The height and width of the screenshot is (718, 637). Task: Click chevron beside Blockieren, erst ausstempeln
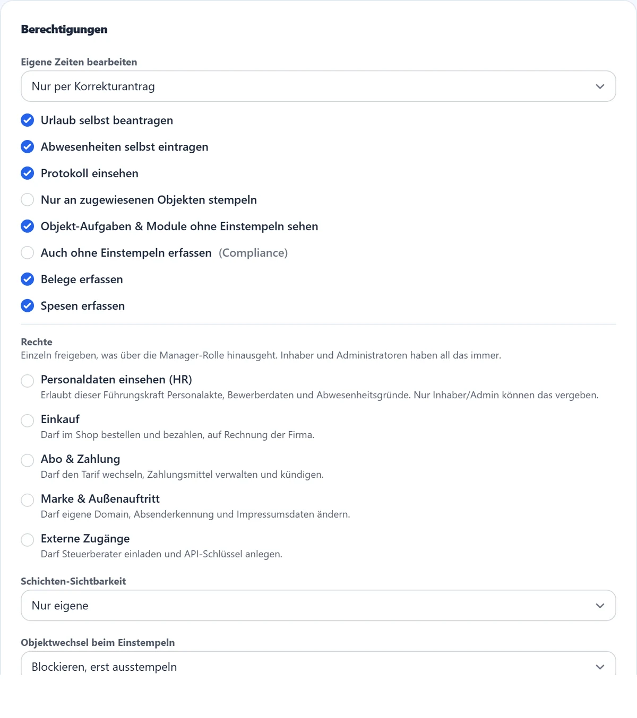click(x=600, y=667)
